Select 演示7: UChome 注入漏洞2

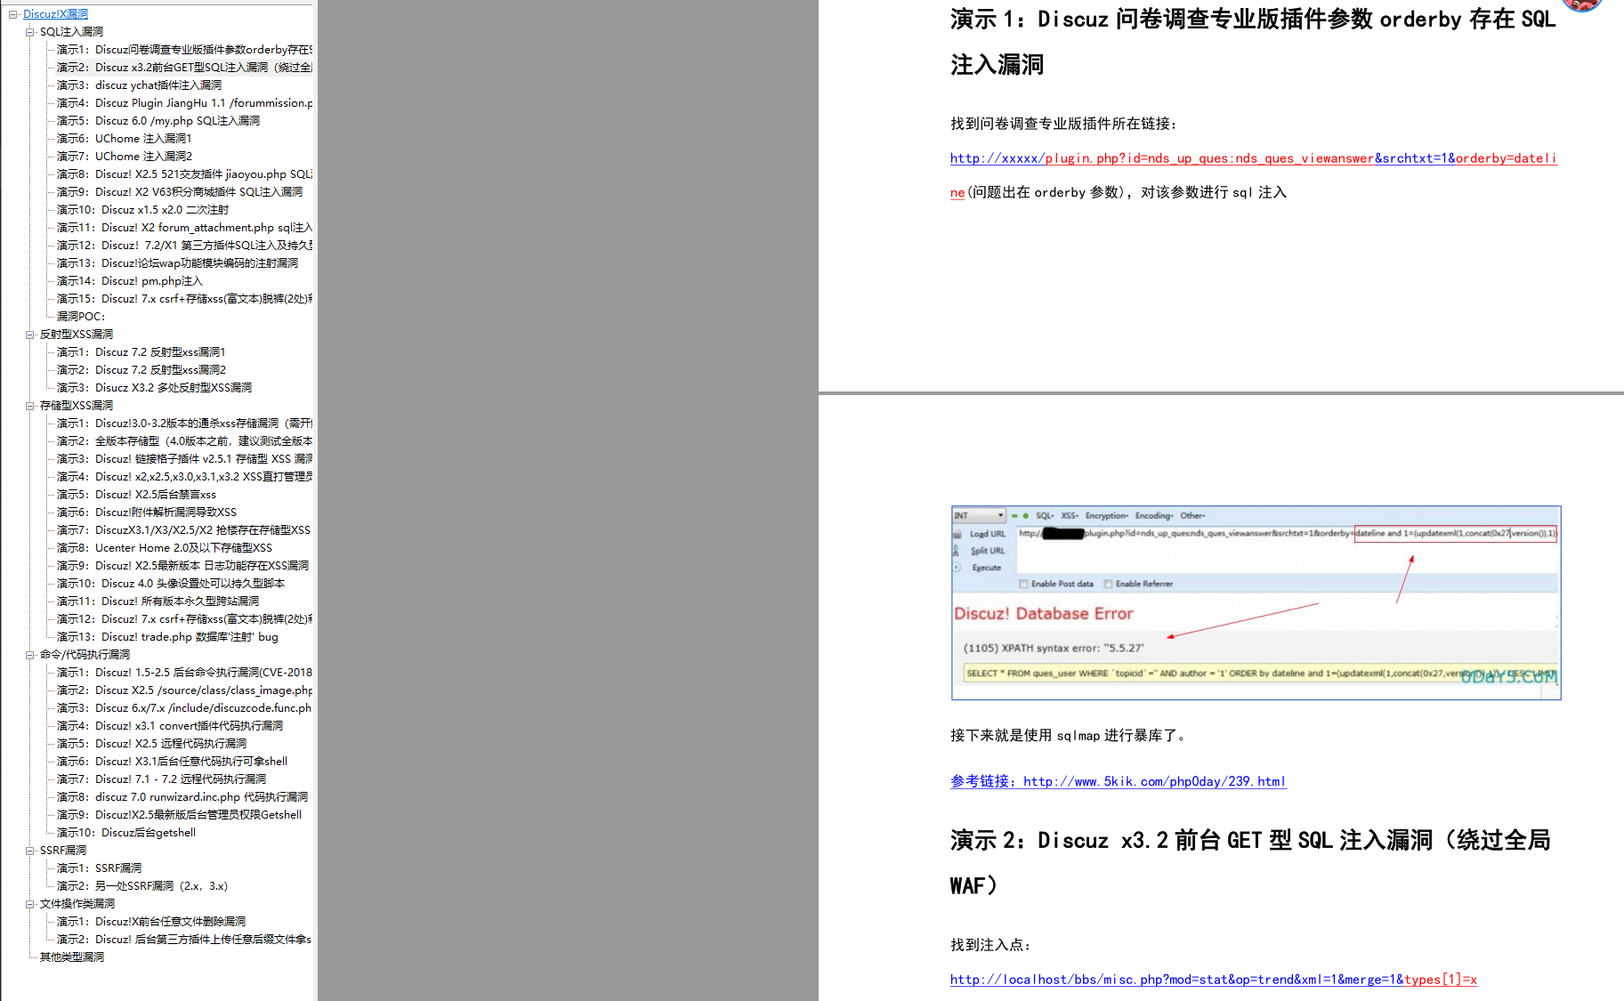(x=125, y=157)
